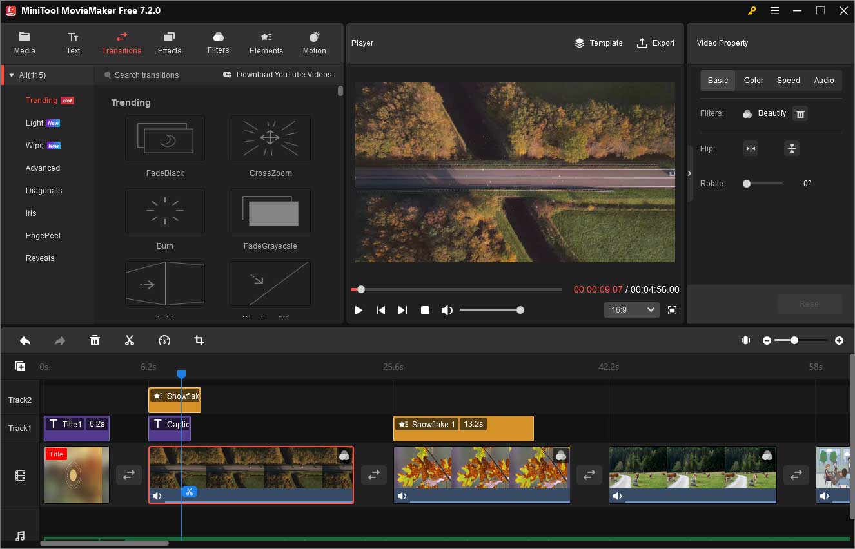Zoom out timeline with minus icon
This screenshot has height=549, width=855.
(767, 340)
